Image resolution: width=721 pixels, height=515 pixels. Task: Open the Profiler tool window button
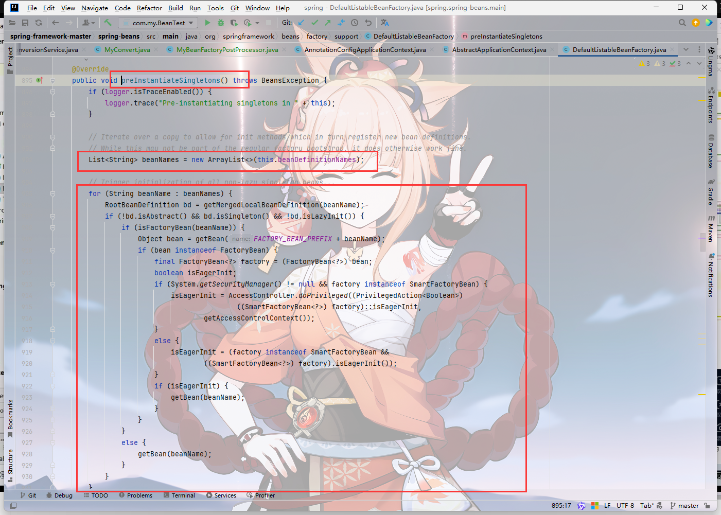click(261, 495)
